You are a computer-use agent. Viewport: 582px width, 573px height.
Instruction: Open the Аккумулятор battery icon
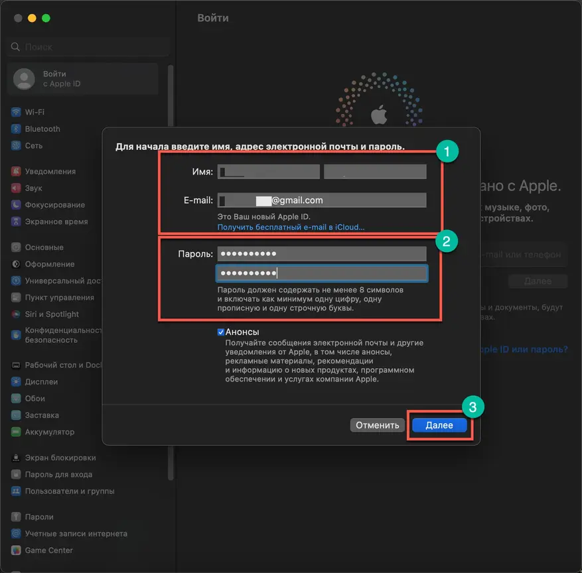tap(16, 432)
